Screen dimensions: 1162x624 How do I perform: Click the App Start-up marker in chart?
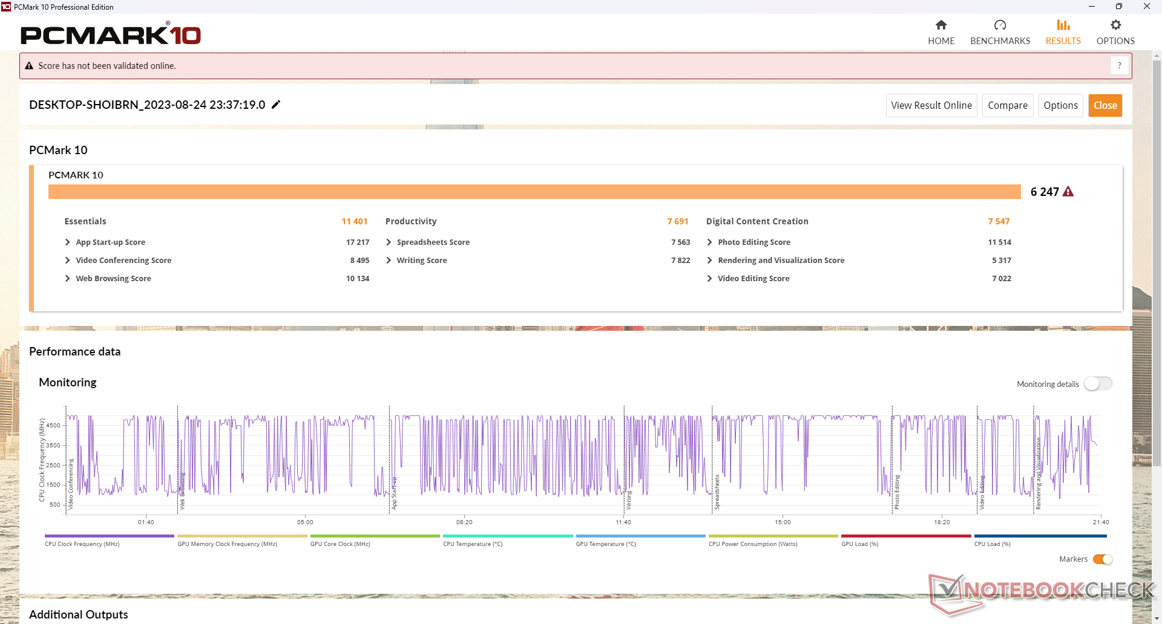[394, 493]
